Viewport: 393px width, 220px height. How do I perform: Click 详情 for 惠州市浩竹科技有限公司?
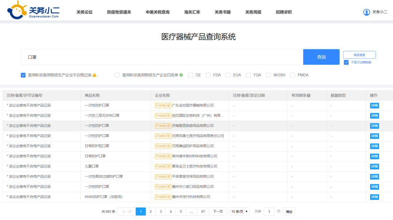point(374,197)
